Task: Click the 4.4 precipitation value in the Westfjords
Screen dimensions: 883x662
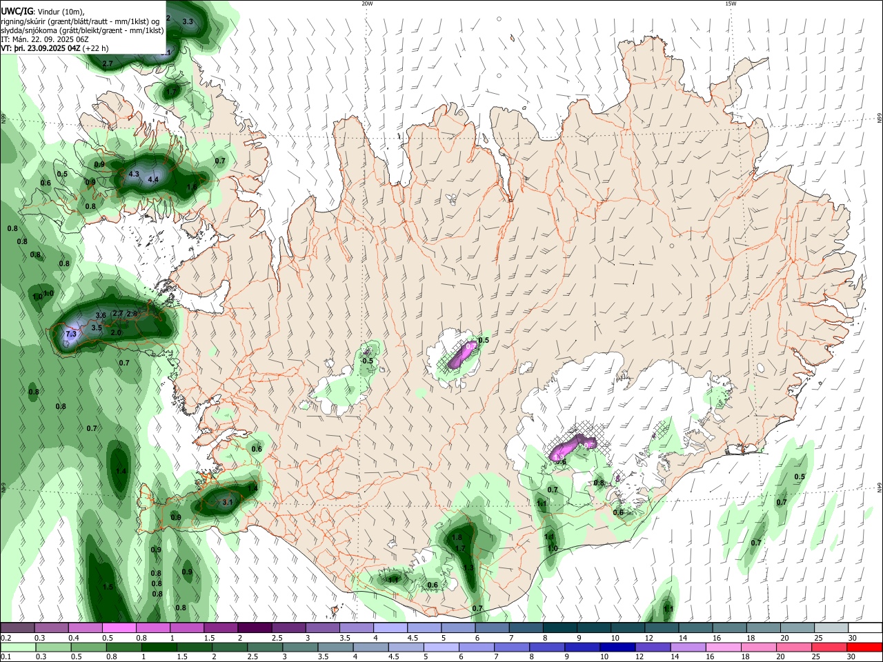Action: [x=153, y=179]
